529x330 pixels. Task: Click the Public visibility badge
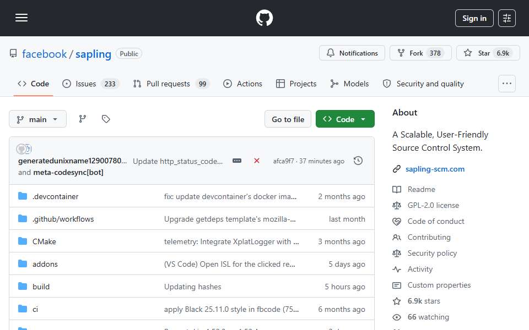pos(129,53)
